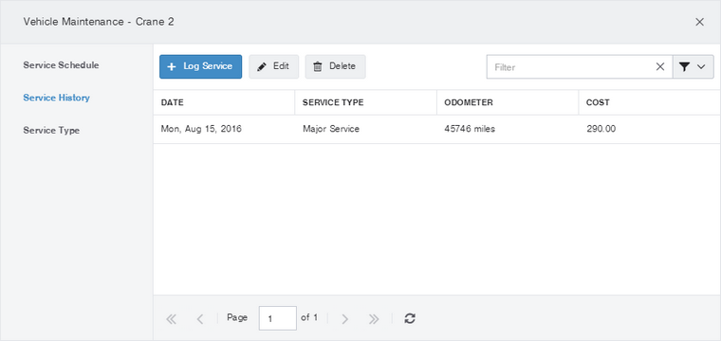The height and width of the screenshot is (341, 721).
Task: Click the page number input box
Action: tap(278, 318)
